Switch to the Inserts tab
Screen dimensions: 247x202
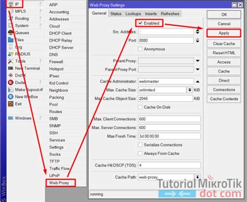click(151, 14)
